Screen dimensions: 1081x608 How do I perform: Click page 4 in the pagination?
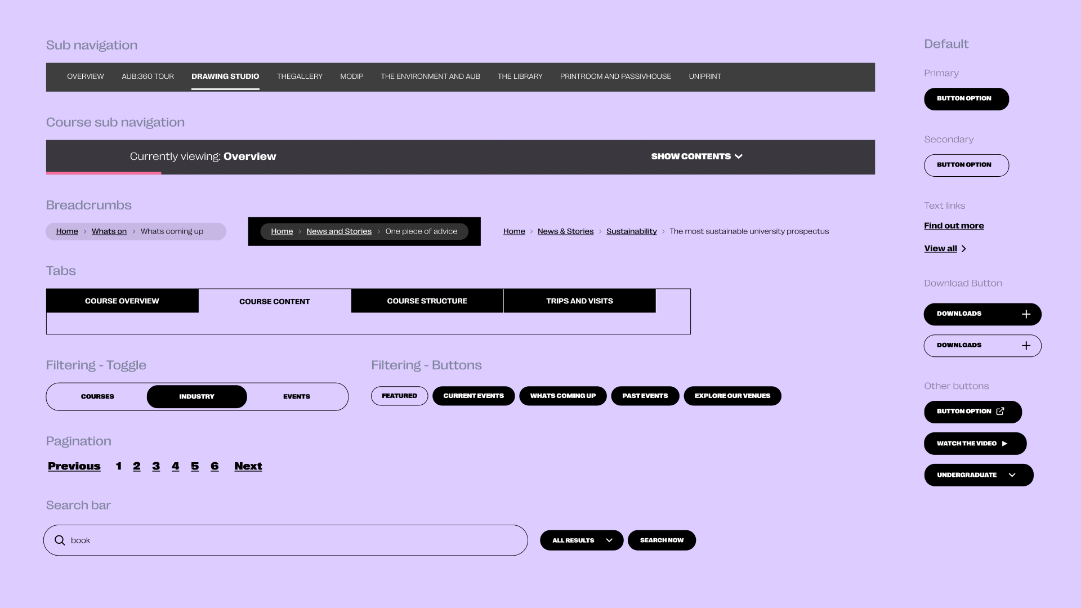click(175, 466)
